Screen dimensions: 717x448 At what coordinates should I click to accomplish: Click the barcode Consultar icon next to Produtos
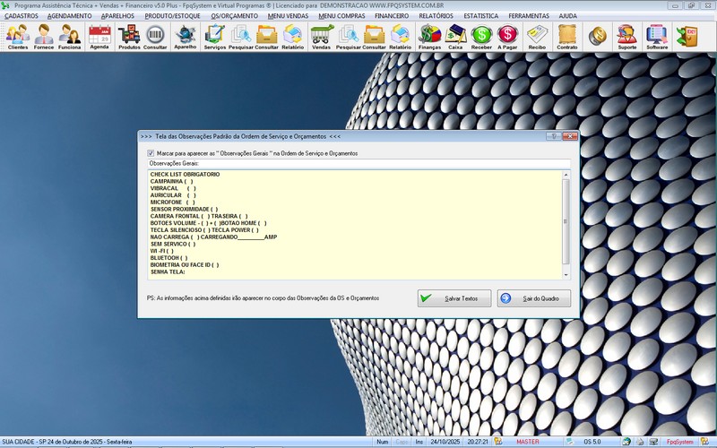click(x=155, y=37)
